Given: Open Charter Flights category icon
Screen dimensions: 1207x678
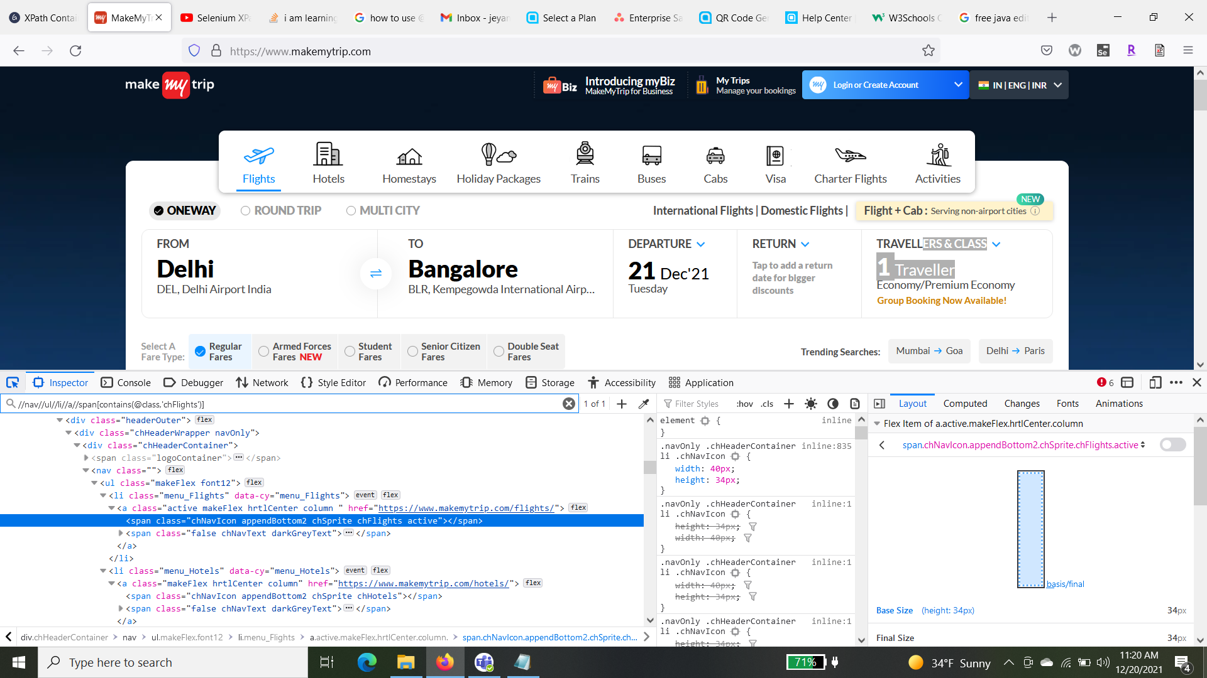Looking at the screenshot, I should tap(851, 154).
